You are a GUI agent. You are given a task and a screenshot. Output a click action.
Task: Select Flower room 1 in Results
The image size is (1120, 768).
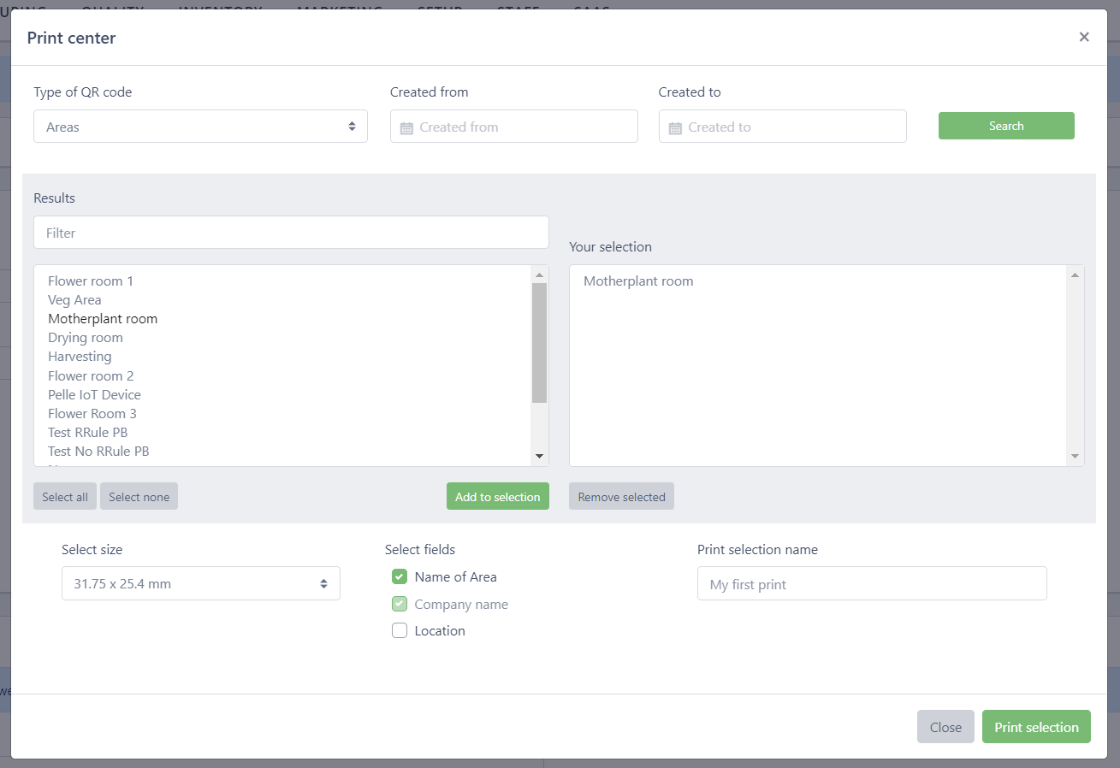click(91, 281)
